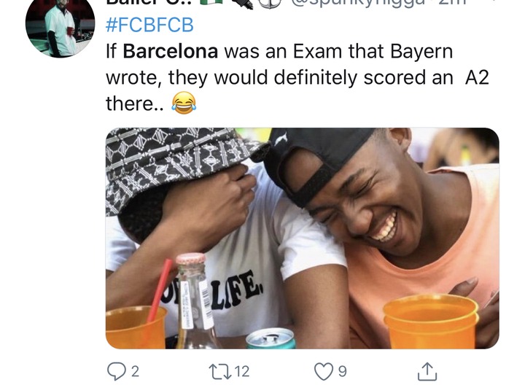This screenshot has width=525, height=385.
Task: Click the tweet text line 'there..'
Action: pyautogui.click(x=135, y=104)
